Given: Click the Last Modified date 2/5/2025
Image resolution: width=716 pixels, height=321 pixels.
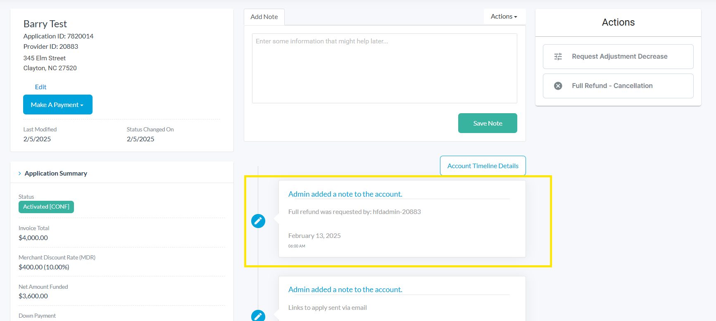Looking at the screenshot, I should tap(37, 139).
